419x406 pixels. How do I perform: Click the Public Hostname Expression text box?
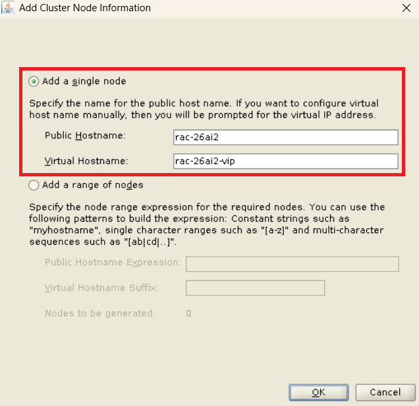tap(292, 264)
